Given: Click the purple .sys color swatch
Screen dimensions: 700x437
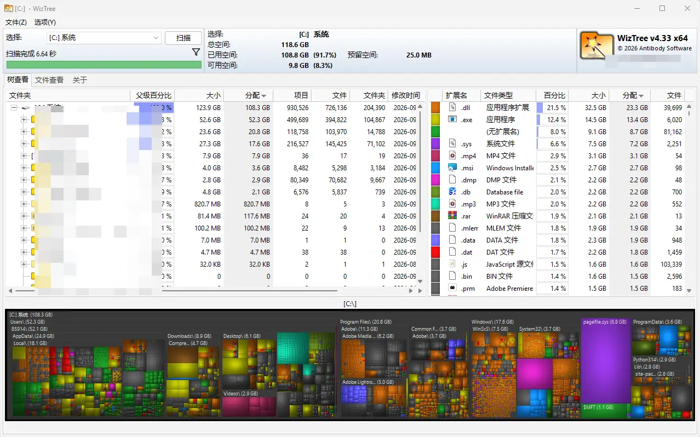Looking at the screenshot, I should pyautogui.click(x=435, y=144).
